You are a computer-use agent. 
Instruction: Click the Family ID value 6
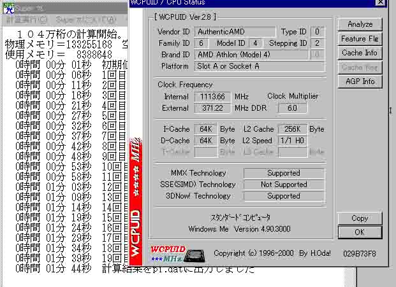tap(202, 43)
